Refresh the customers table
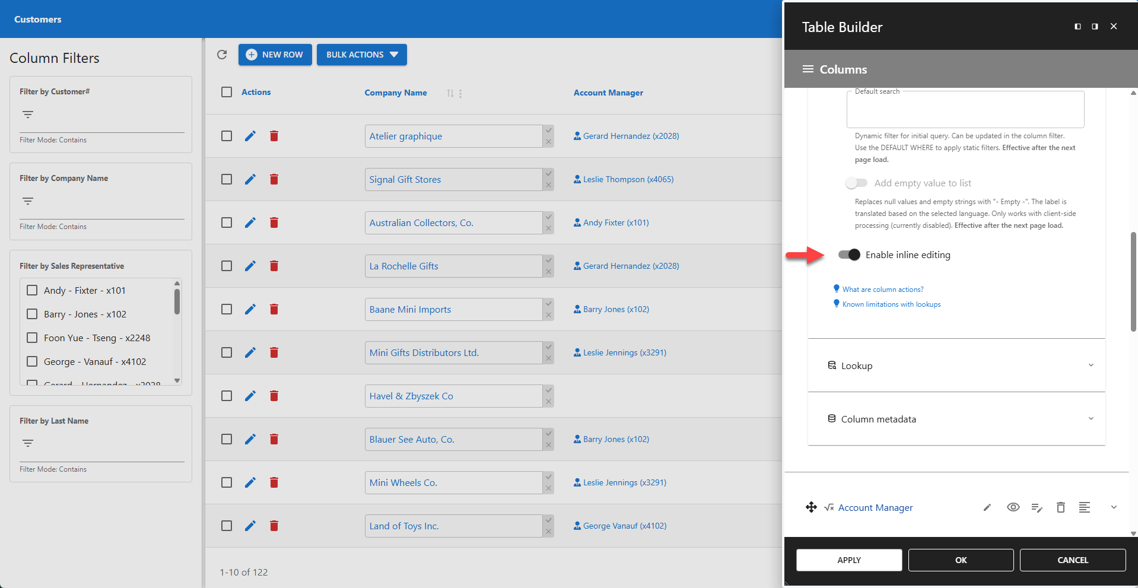 click(x=222, y=55)
